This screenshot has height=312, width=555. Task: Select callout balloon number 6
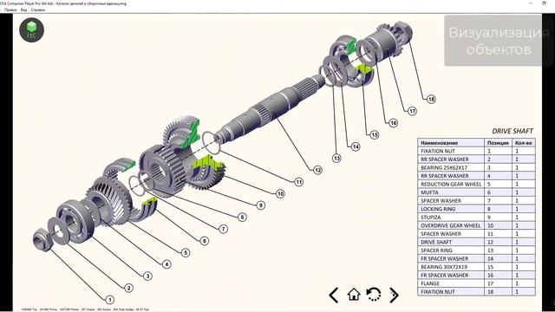[205, 241]
